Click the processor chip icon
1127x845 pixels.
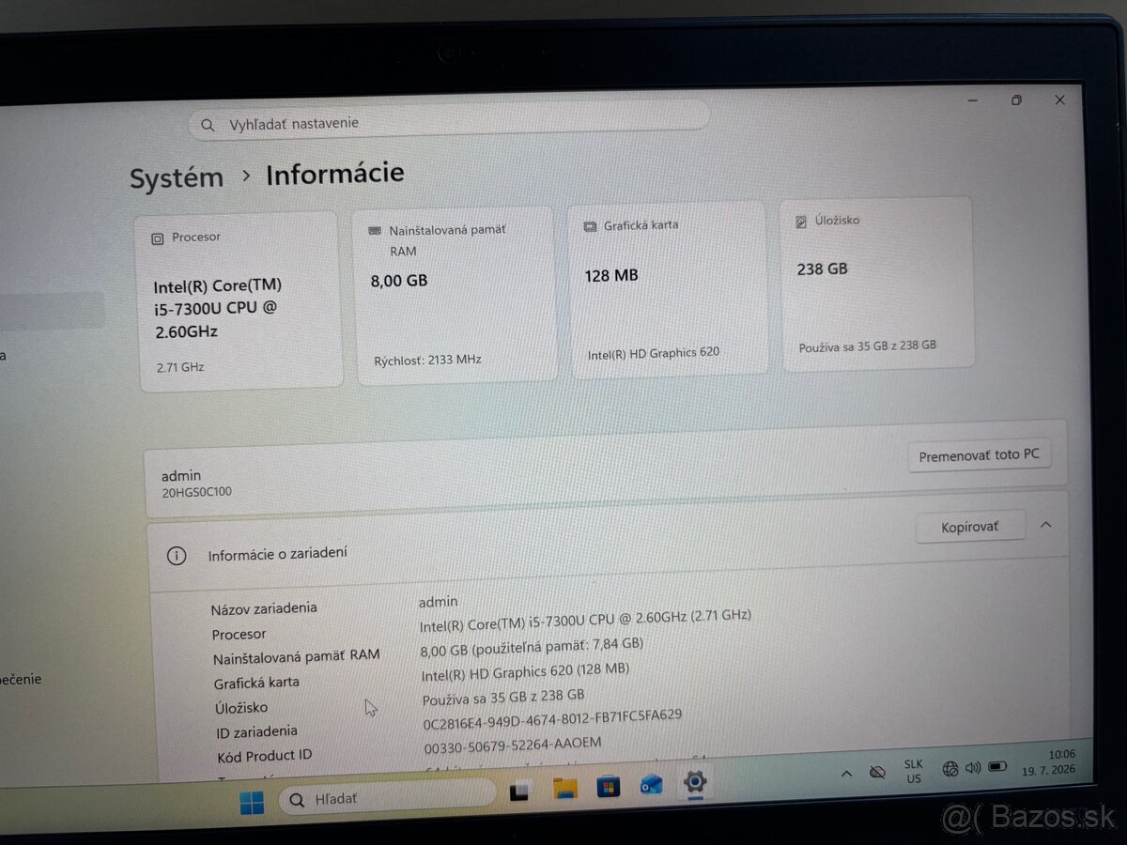click(x=157, y=238)
